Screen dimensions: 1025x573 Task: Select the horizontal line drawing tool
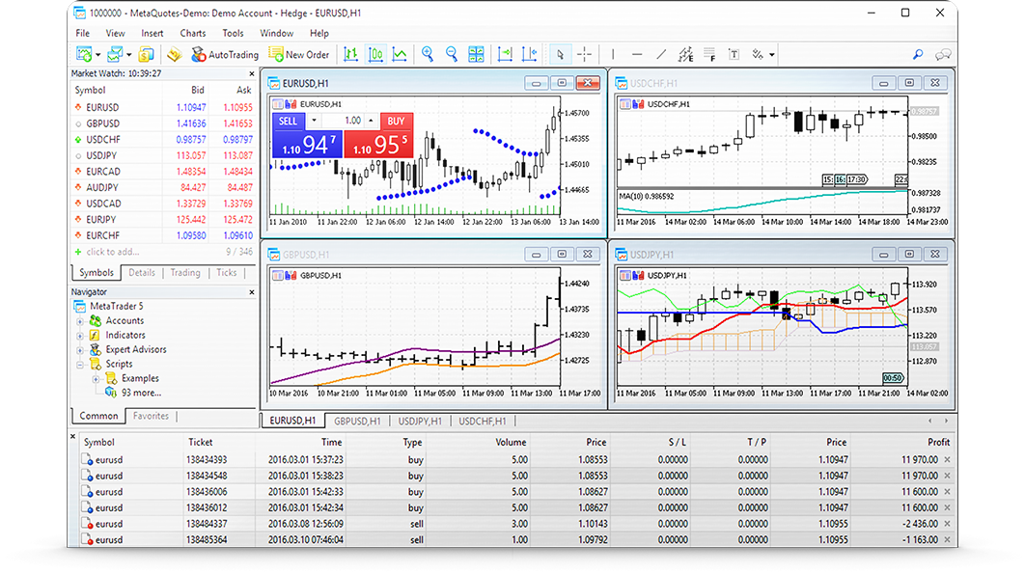coord(637,54)
